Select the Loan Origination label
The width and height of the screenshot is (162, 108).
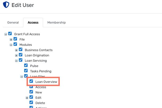click(37, 55)
